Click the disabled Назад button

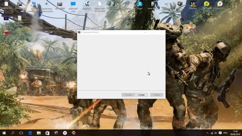click(128, 95)
